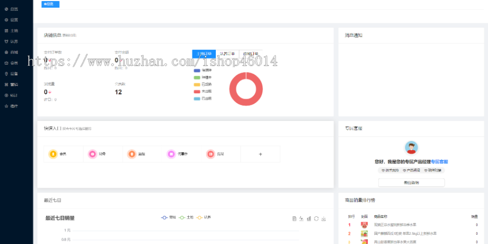This screenshot has width=488, height=244.
Task: Toggle the 已出租 light-blue legend swatch
Action: pyautogui.click(x=197, y=99)
